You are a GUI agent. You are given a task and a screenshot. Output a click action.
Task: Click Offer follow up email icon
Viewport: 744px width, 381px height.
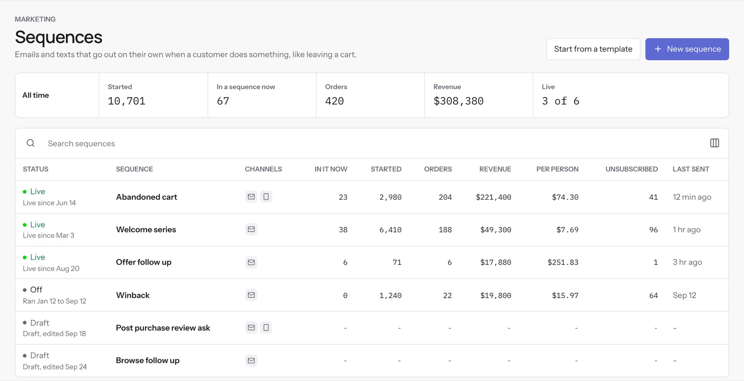pos(251,262)
